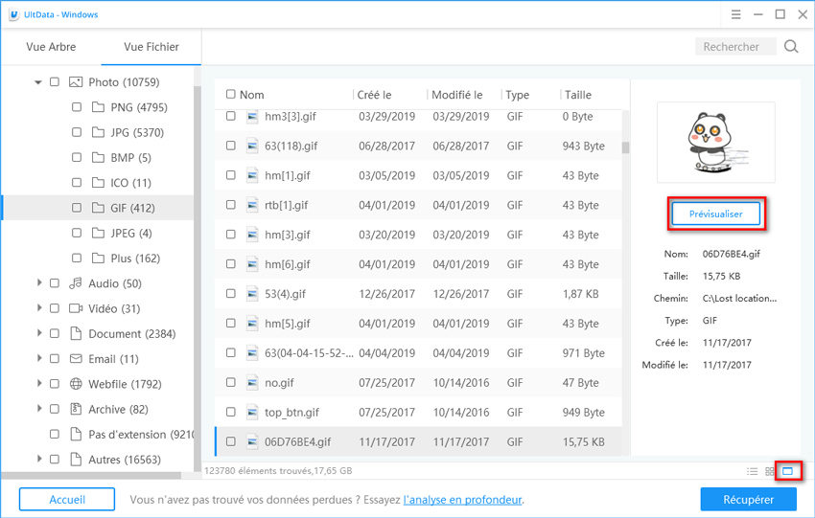Switch to Vue Arbre tab
The image size is (815, 518).
coord(51,47)
